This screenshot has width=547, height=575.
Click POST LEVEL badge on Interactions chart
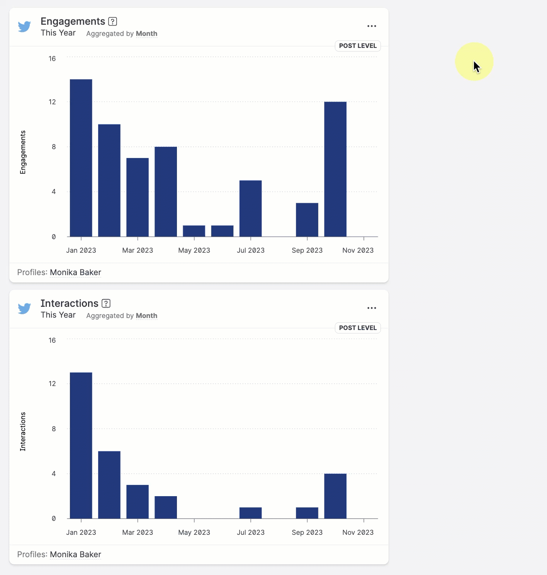tap(358, 328)
